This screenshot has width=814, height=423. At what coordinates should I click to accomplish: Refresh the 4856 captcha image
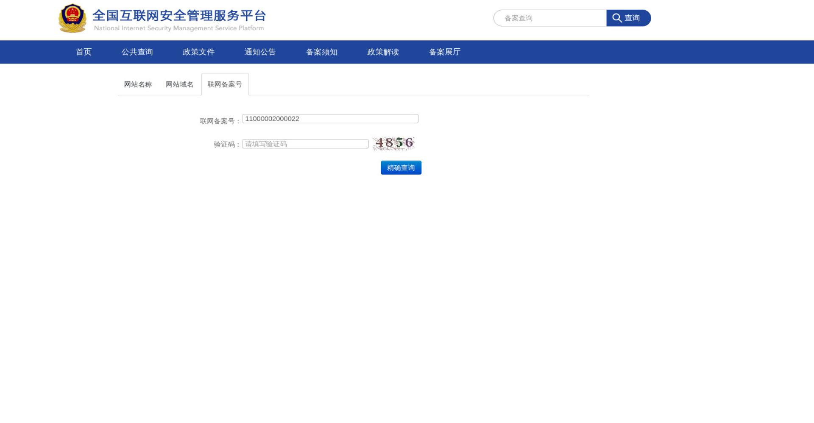(394, 143)
